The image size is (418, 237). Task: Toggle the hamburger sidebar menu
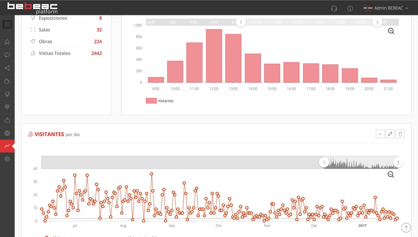[7, 24]
